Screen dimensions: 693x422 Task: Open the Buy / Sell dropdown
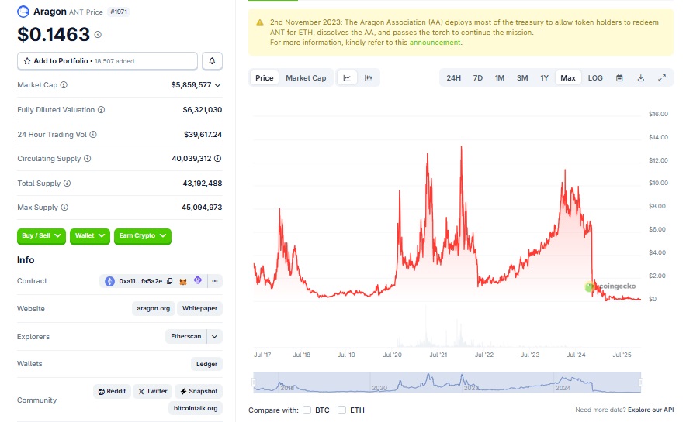pyautogui.click(x=42, y=235)
